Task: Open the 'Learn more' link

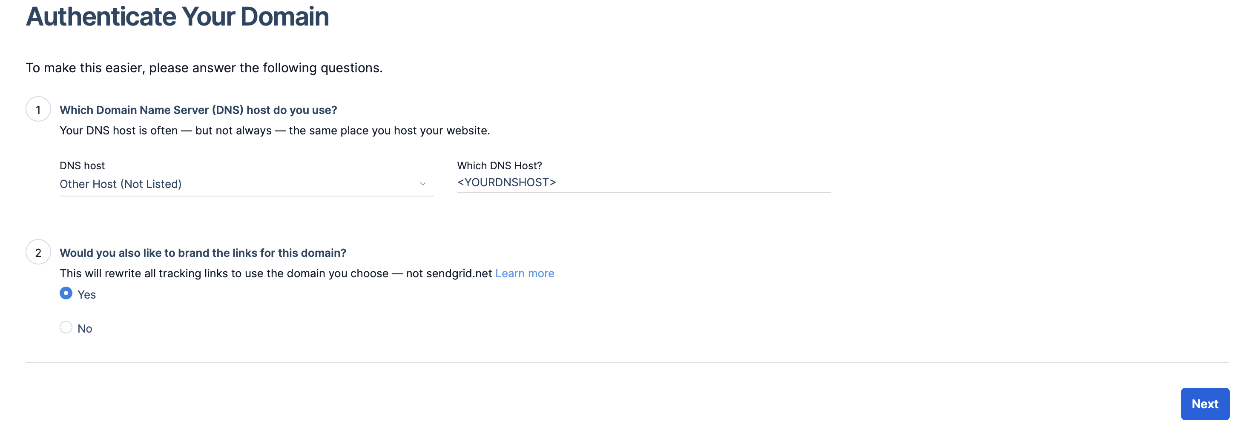Action: [x=524, y=273]
